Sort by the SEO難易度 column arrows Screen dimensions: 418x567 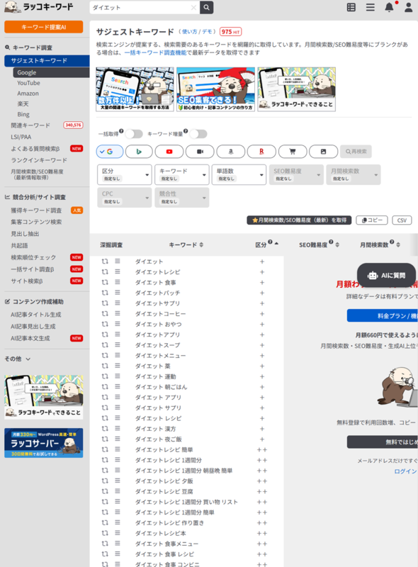[337, 245]
